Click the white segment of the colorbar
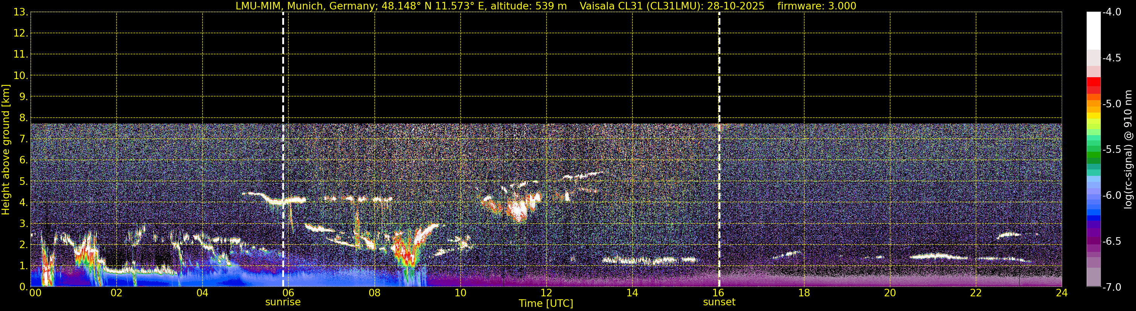This screenshot has height=311, width=1136. point(1094,31)
